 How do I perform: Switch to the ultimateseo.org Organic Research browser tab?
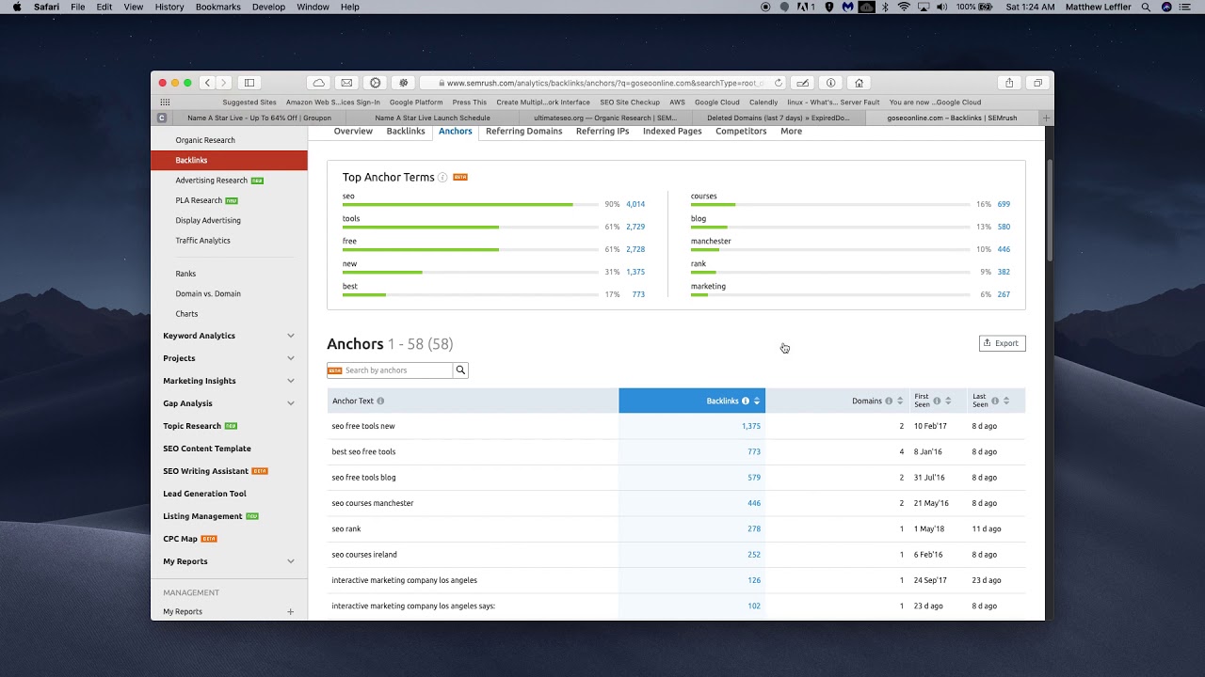tap(605, 118)
